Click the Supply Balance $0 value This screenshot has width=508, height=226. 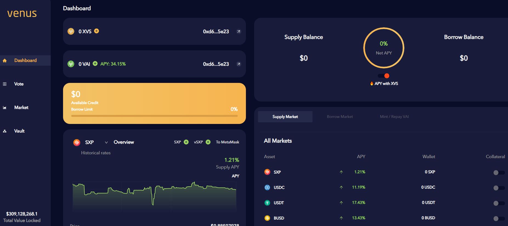304,58
